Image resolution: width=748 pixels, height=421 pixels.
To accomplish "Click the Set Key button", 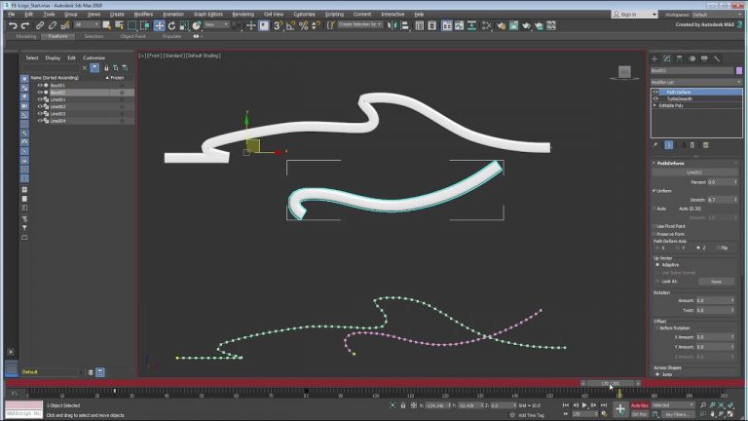I will click(x=640, y=414).
